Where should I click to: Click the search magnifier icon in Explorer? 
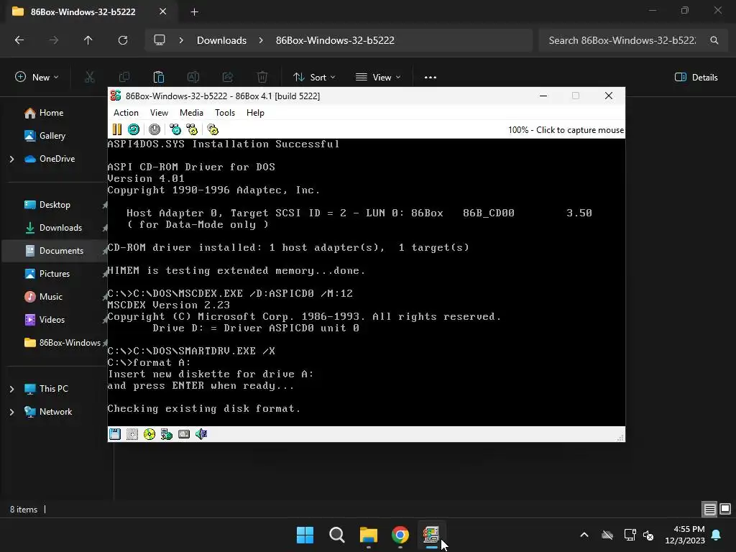[x=714, y=40]
